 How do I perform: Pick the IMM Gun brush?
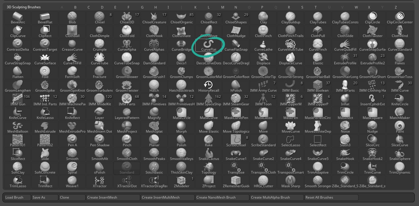tap(18, 100)
